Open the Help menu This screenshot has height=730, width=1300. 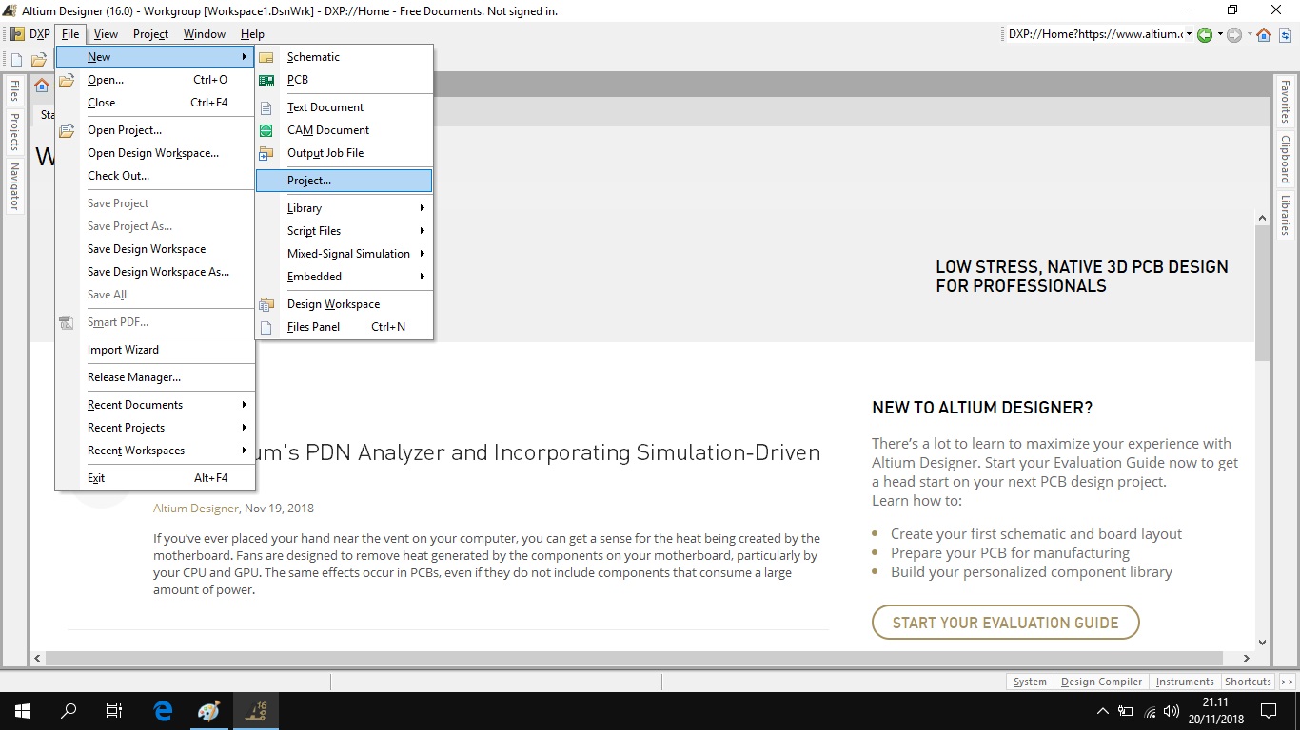pos(252,34)
